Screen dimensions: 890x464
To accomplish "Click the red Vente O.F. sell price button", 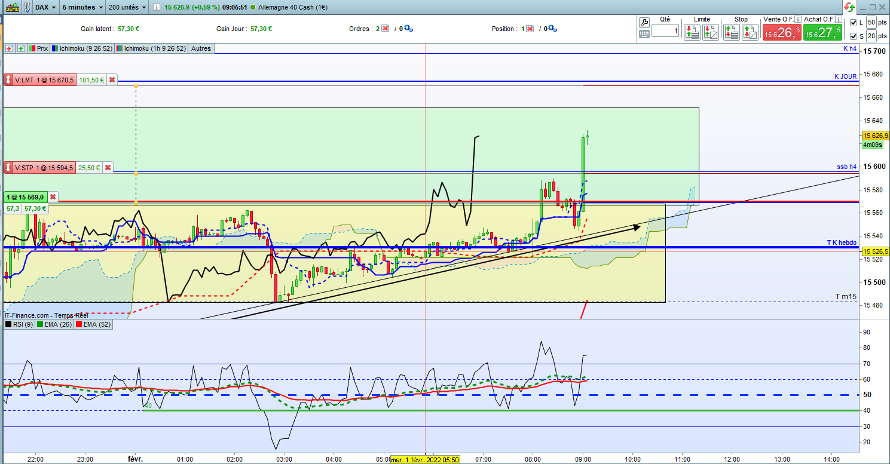I will point(782,32).
